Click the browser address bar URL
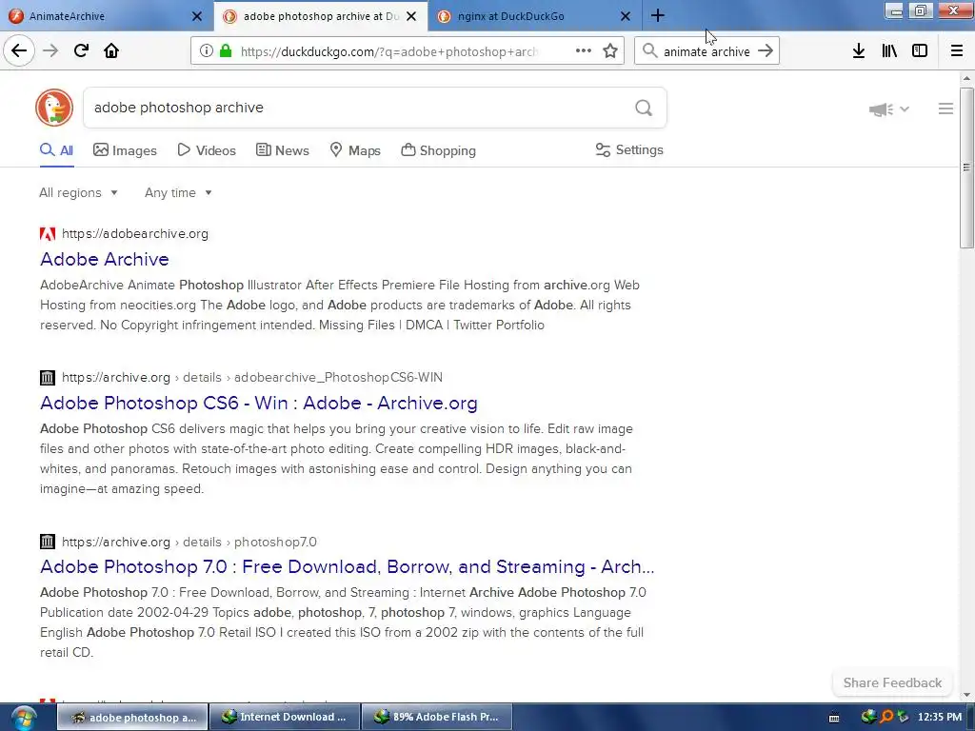The width and height of the screenshot is (975, 731). pyautogui.click(x=388, y=51)
